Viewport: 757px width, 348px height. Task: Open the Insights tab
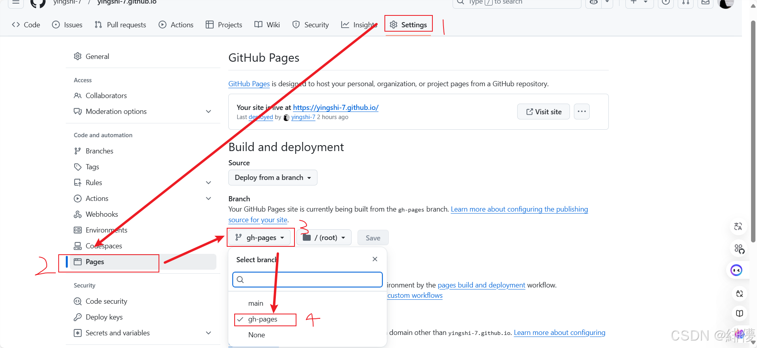pos(359,25)
